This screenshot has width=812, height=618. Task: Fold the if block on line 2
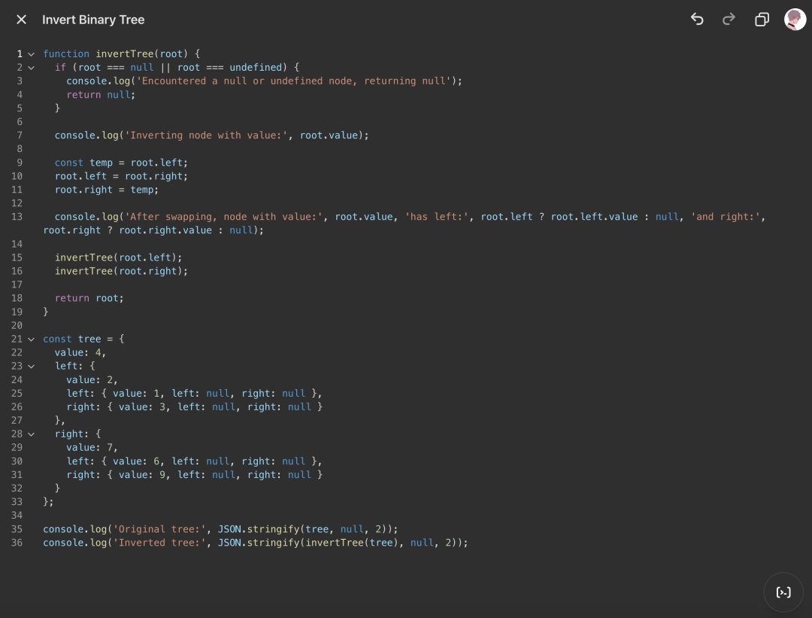pos(31,68)
